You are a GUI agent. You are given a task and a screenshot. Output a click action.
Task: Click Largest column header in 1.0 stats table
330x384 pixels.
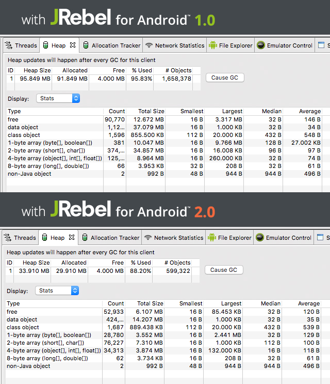[224, 111]
